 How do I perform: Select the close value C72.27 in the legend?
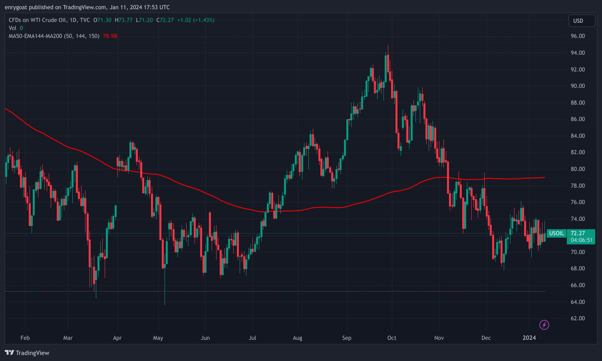point(165,20)
